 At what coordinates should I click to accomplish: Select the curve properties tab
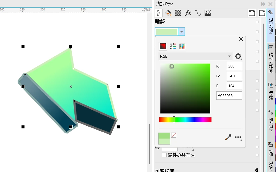click(x=197, y=13)
